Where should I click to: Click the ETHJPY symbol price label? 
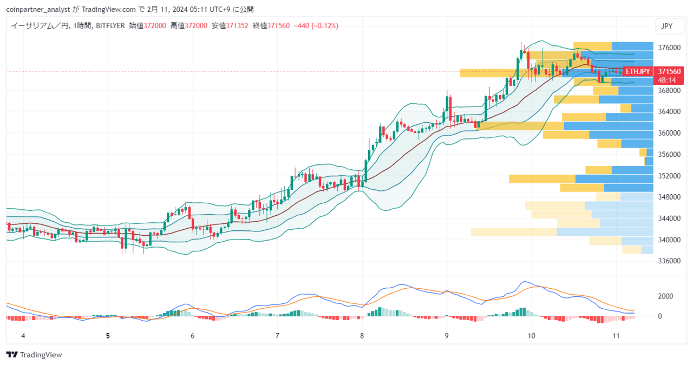pyautogui.click(x=637, y=71)
